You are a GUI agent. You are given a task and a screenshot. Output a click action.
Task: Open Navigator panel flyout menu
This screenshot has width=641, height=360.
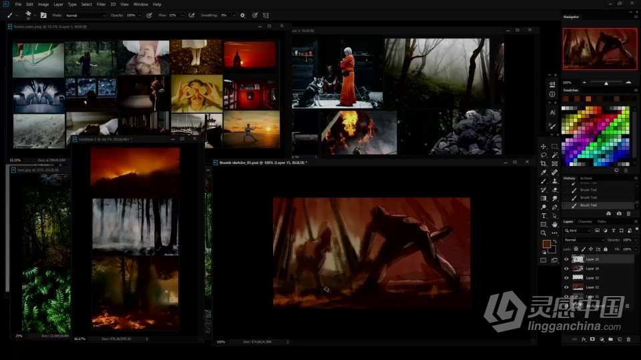coord(636,17)
